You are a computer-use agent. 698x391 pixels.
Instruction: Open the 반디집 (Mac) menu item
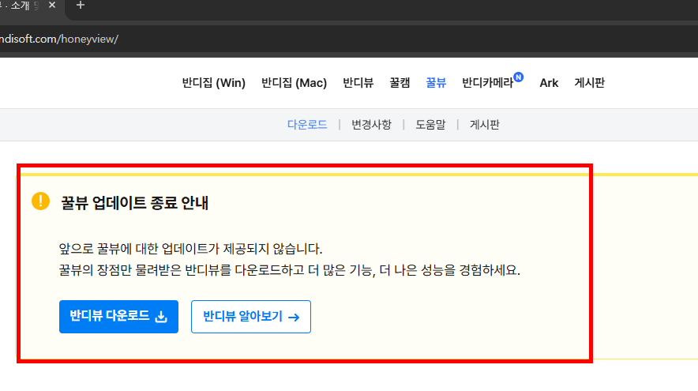coord(294,83)
